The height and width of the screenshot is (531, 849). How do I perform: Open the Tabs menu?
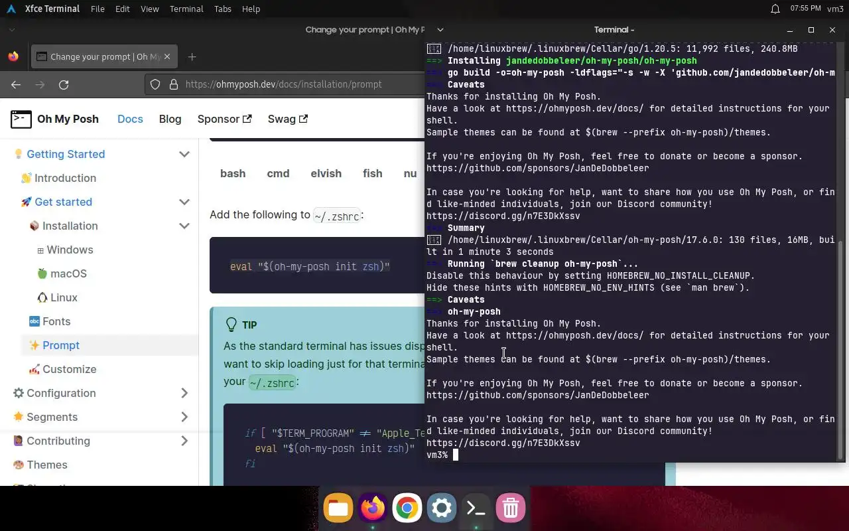[223, 9]
